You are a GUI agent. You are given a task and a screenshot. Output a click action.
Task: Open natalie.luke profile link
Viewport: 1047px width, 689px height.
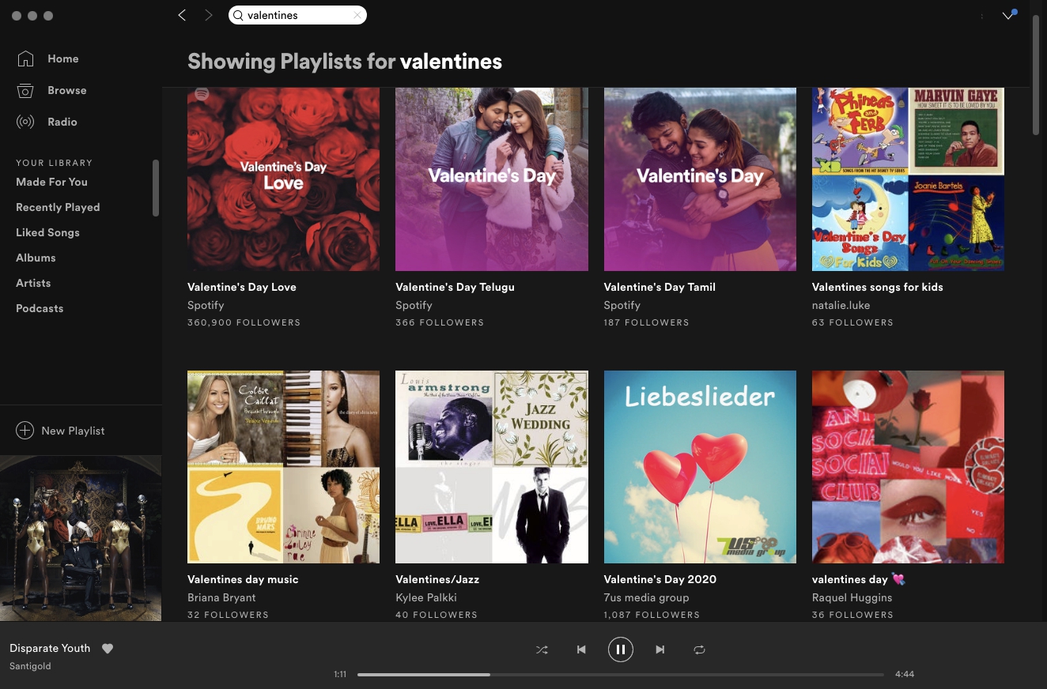[x=841, y=305]
